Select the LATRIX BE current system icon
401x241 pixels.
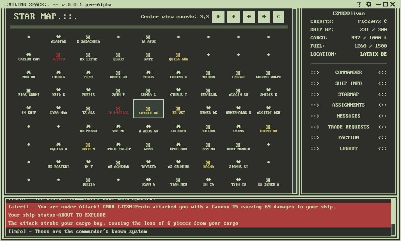pyautogui.click(x=148, y=109)
